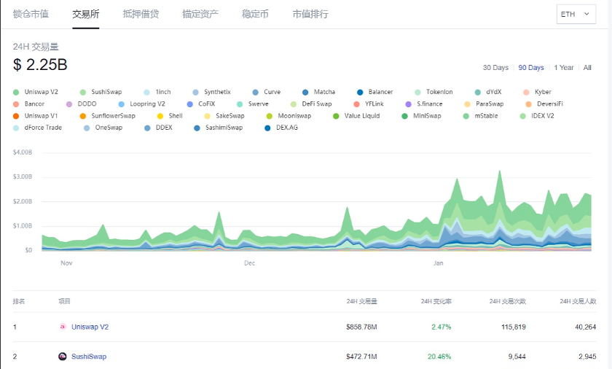This screenshot has height=369, width=612.
Task: Hide the Curve legend series
Action: click(x=267, y=92)
